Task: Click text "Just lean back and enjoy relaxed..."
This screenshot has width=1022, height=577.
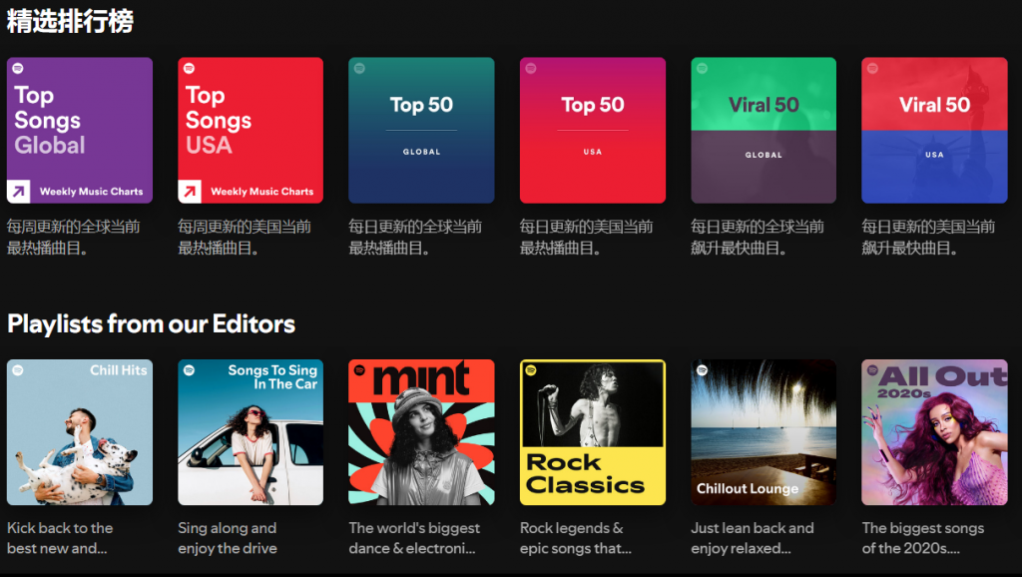Action: pyautogui.click(x=753, y=538)
